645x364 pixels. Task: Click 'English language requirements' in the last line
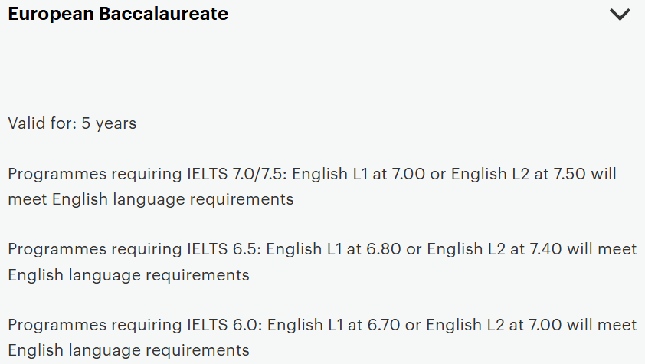pos(129,350)
